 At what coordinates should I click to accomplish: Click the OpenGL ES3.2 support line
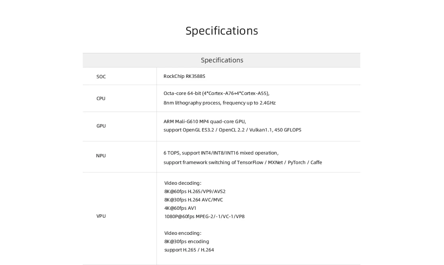[x=232, y=130]
